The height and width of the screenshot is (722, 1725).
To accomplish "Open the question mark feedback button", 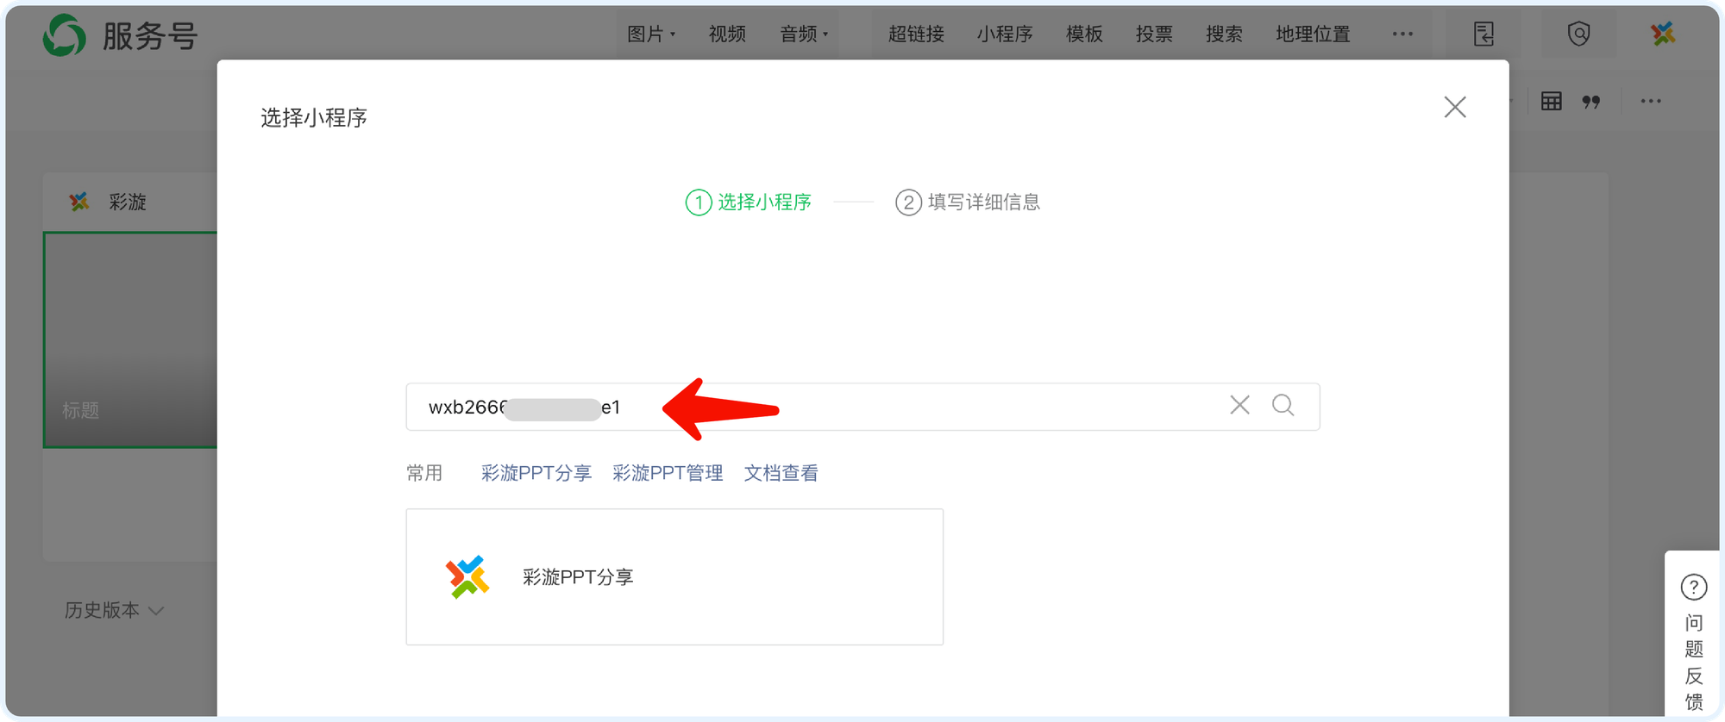I will [1693, 588].
